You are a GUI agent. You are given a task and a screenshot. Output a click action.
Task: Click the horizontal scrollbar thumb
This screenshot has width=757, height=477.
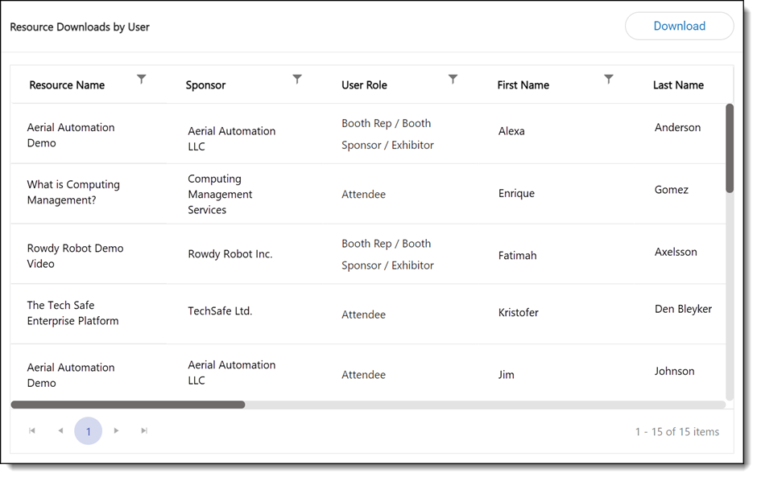click(128, 405)
